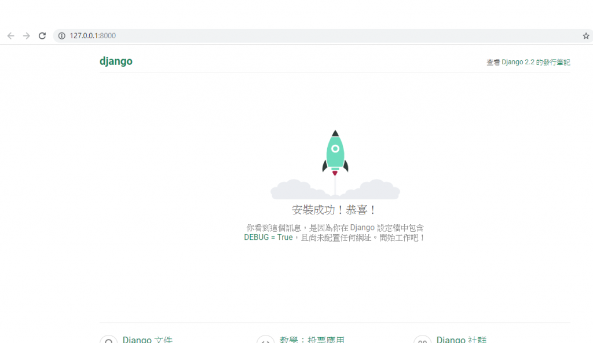This screenshot has width=593, height=343.
Task: Click the people icon beside Django 社群
Action: (422, 339)
